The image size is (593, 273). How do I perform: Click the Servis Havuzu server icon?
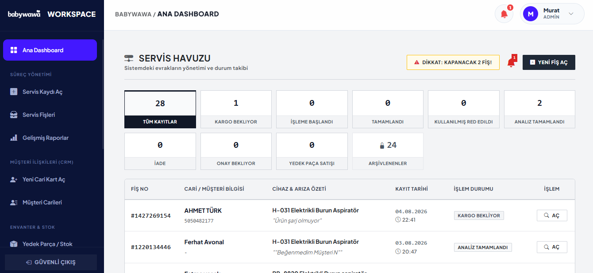coord(129,58)
